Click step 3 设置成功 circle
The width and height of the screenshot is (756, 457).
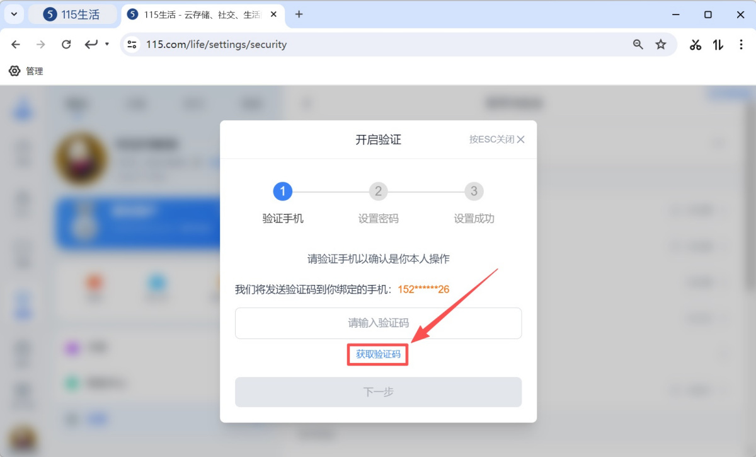[x=474, y=191]
